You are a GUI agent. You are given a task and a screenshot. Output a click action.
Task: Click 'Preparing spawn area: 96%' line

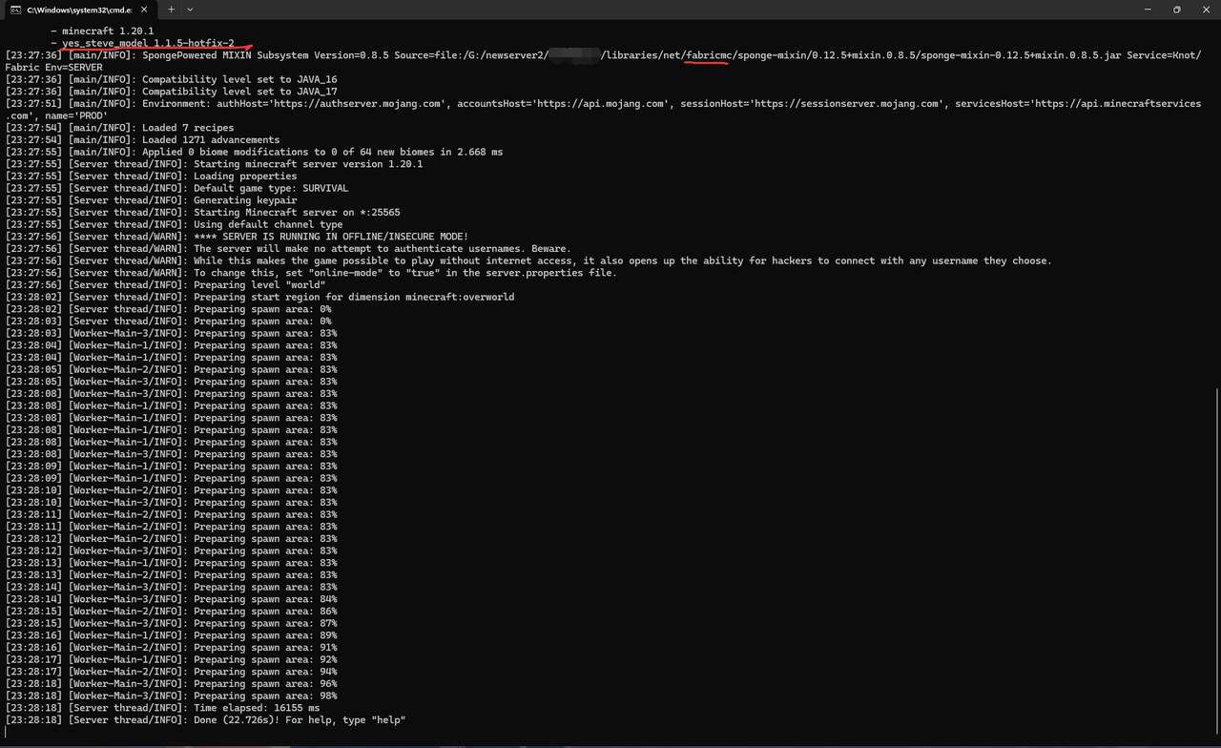click(171, 684)
